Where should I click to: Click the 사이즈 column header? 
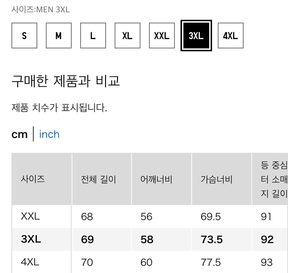tap(33, 179)
